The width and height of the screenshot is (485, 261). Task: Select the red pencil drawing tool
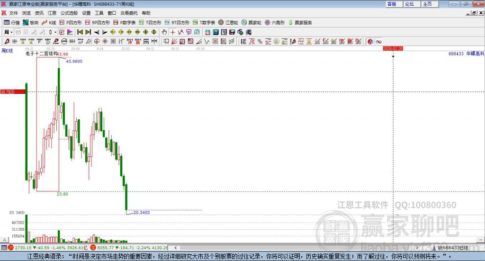point(7,41)
